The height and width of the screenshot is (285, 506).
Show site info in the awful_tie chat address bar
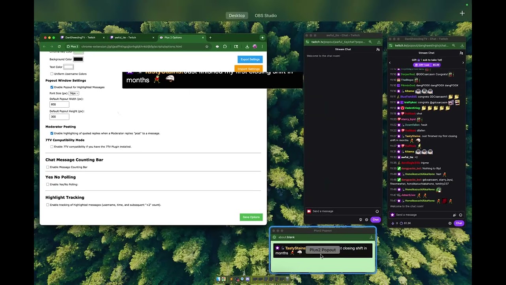[307, 42]
